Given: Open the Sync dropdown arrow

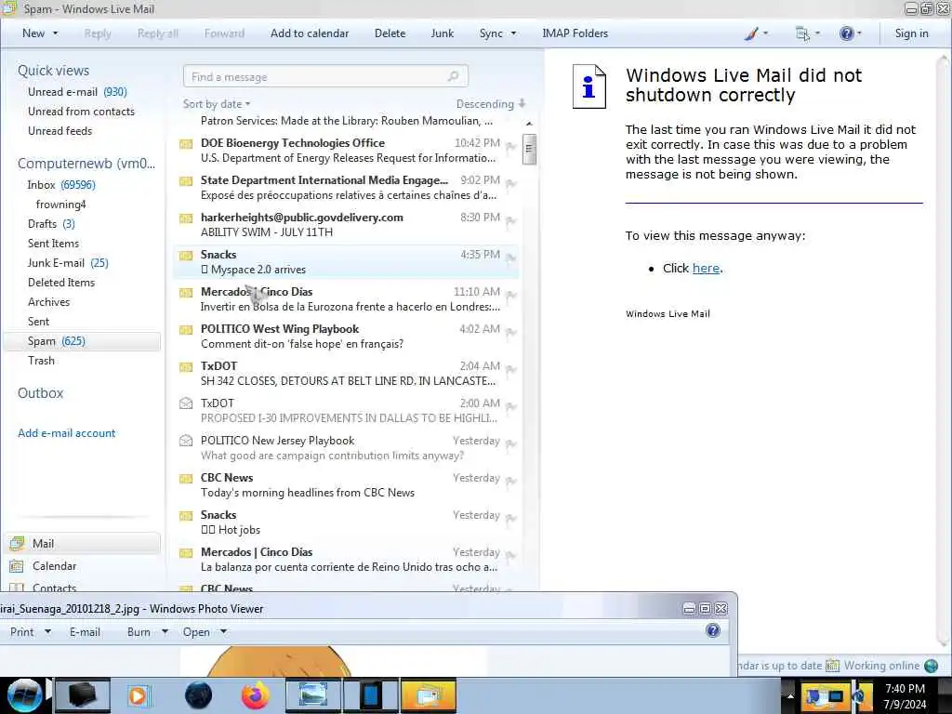Looking at the screenshot, I should tap(513, 33).
